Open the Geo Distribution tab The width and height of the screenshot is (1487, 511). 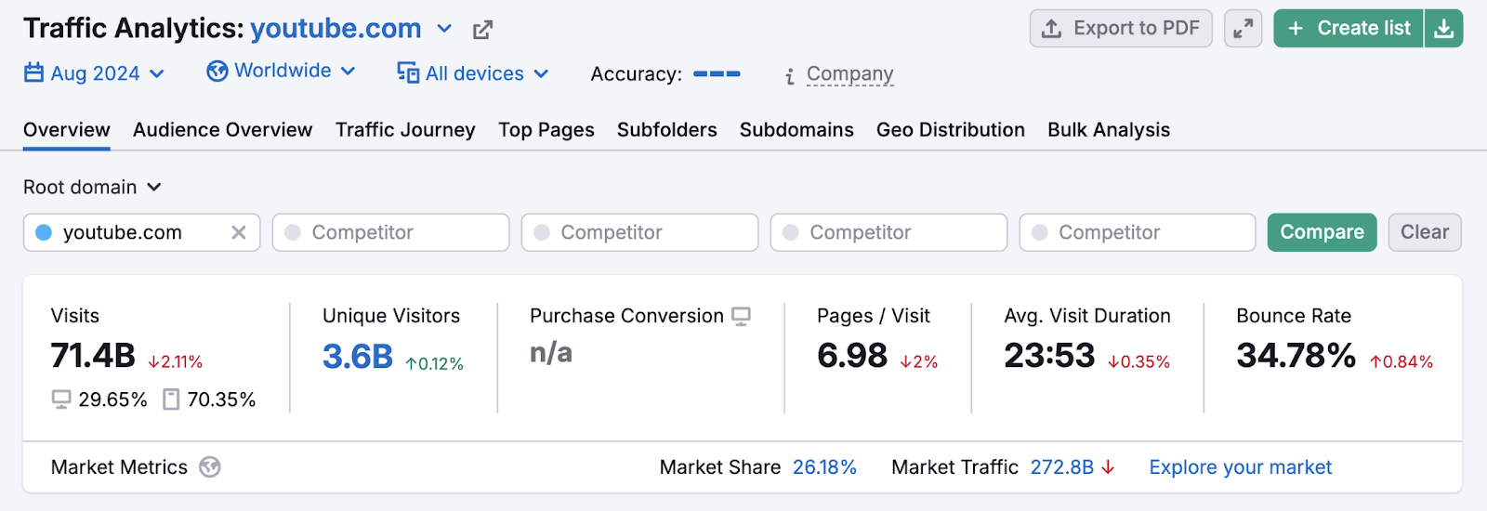point(950,130)
